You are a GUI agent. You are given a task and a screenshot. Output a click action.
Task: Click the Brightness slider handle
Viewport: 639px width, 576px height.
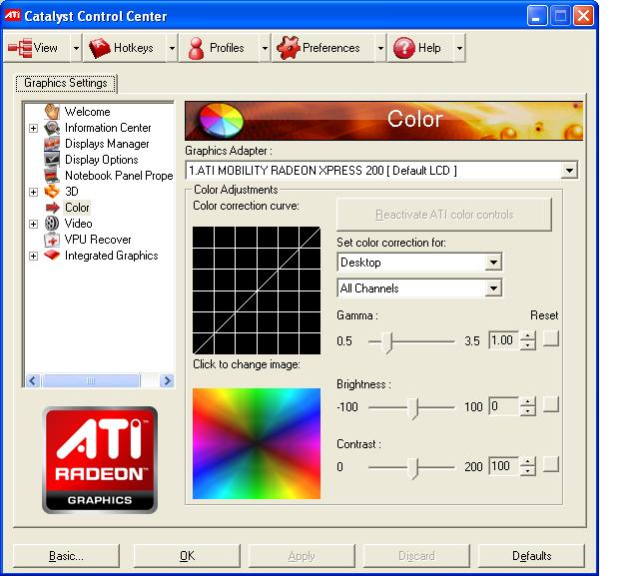(x=413, y=408)
